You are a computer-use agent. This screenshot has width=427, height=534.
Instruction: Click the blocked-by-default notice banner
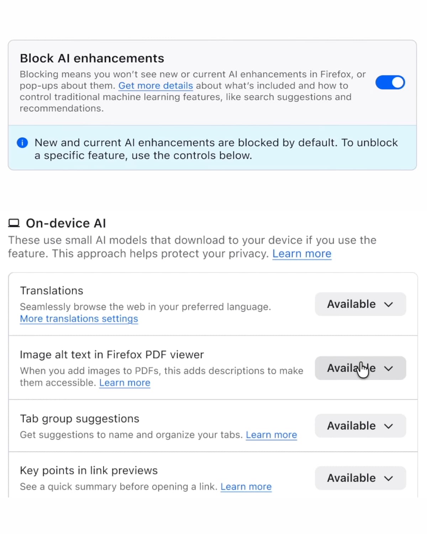[213, 148]
